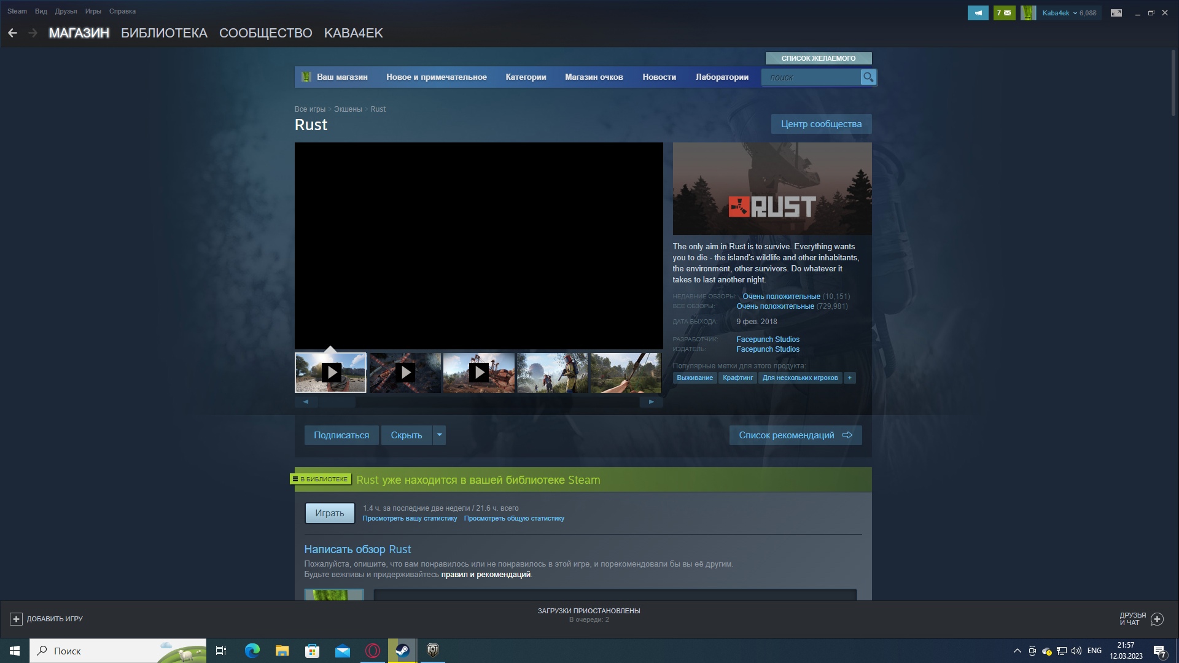The width and height of the screenshot is (1179, 663).
Task: Switch to СООБЩЕСТВО tab
Action: coord(265,33)
